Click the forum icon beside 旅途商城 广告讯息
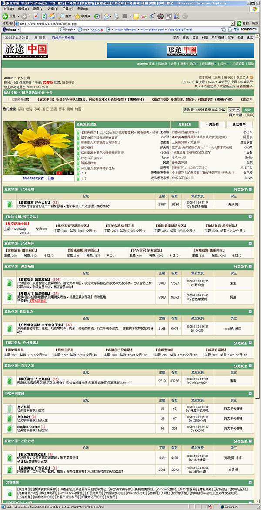 (10, 470)
